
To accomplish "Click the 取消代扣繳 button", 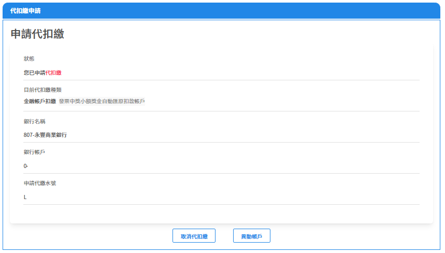I will coord(194,236).
